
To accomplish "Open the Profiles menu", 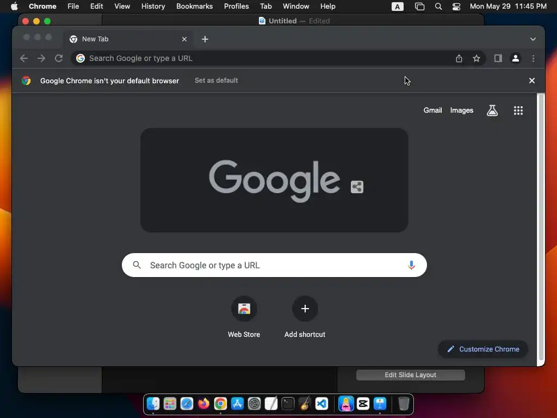I will coord(236,7).
